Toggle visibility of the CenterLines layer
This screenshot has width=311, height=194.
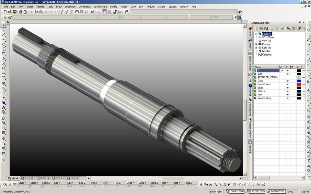pyautogui.click(x=288, y=84)
